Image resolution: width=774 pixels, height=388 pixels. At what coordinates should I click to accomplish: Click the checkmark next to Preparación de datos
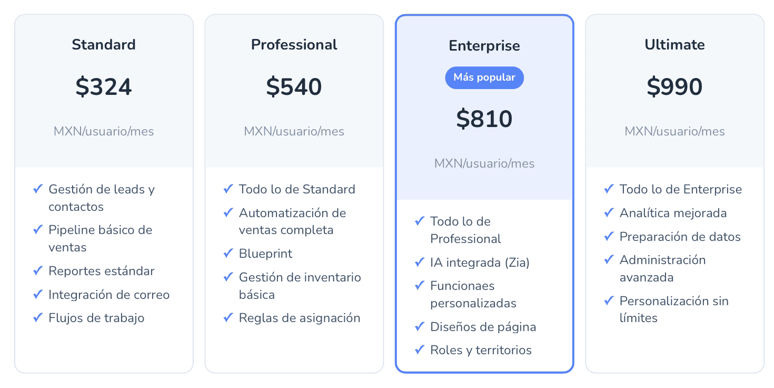(x=609, y=236)
